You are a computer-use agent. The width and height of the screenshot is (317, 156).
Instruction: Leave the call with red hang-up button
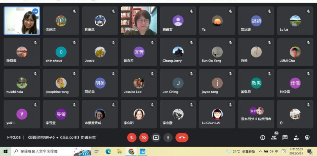point(182,137)
